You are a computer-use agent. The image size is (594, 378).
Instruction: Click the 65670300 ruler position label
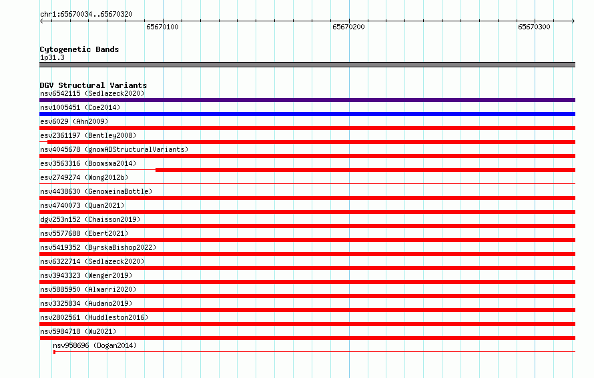point(534,27)
